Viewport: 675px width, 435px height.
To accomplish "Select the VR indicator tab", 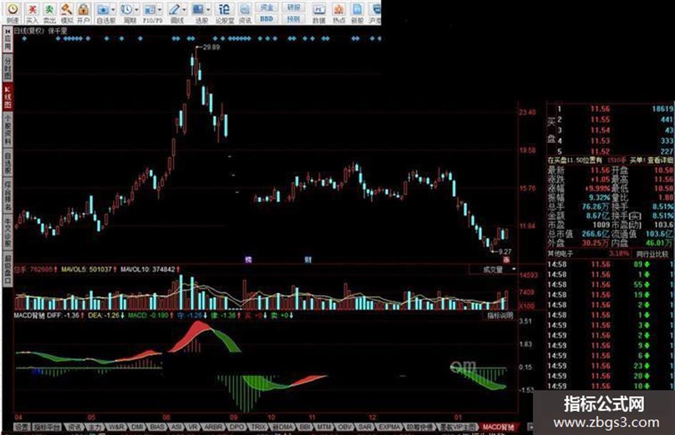I will coord(193,427).
